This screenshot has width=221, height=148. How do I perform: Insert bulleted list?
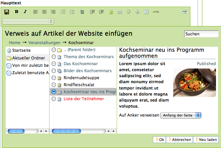(x=72, y=12)
